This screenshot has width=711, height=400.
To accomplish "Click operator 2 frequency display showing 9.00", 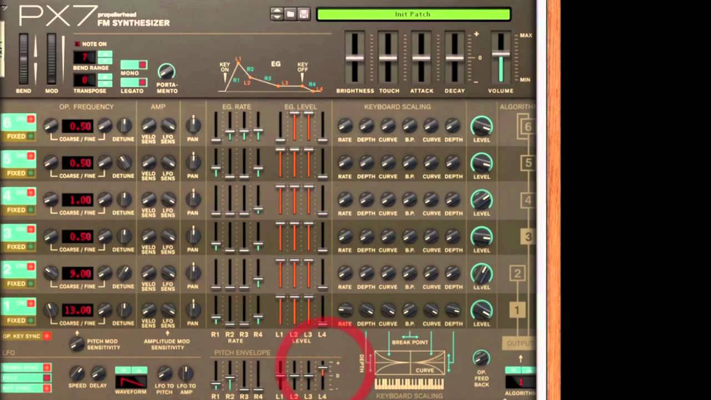I will tap(77, 273).
